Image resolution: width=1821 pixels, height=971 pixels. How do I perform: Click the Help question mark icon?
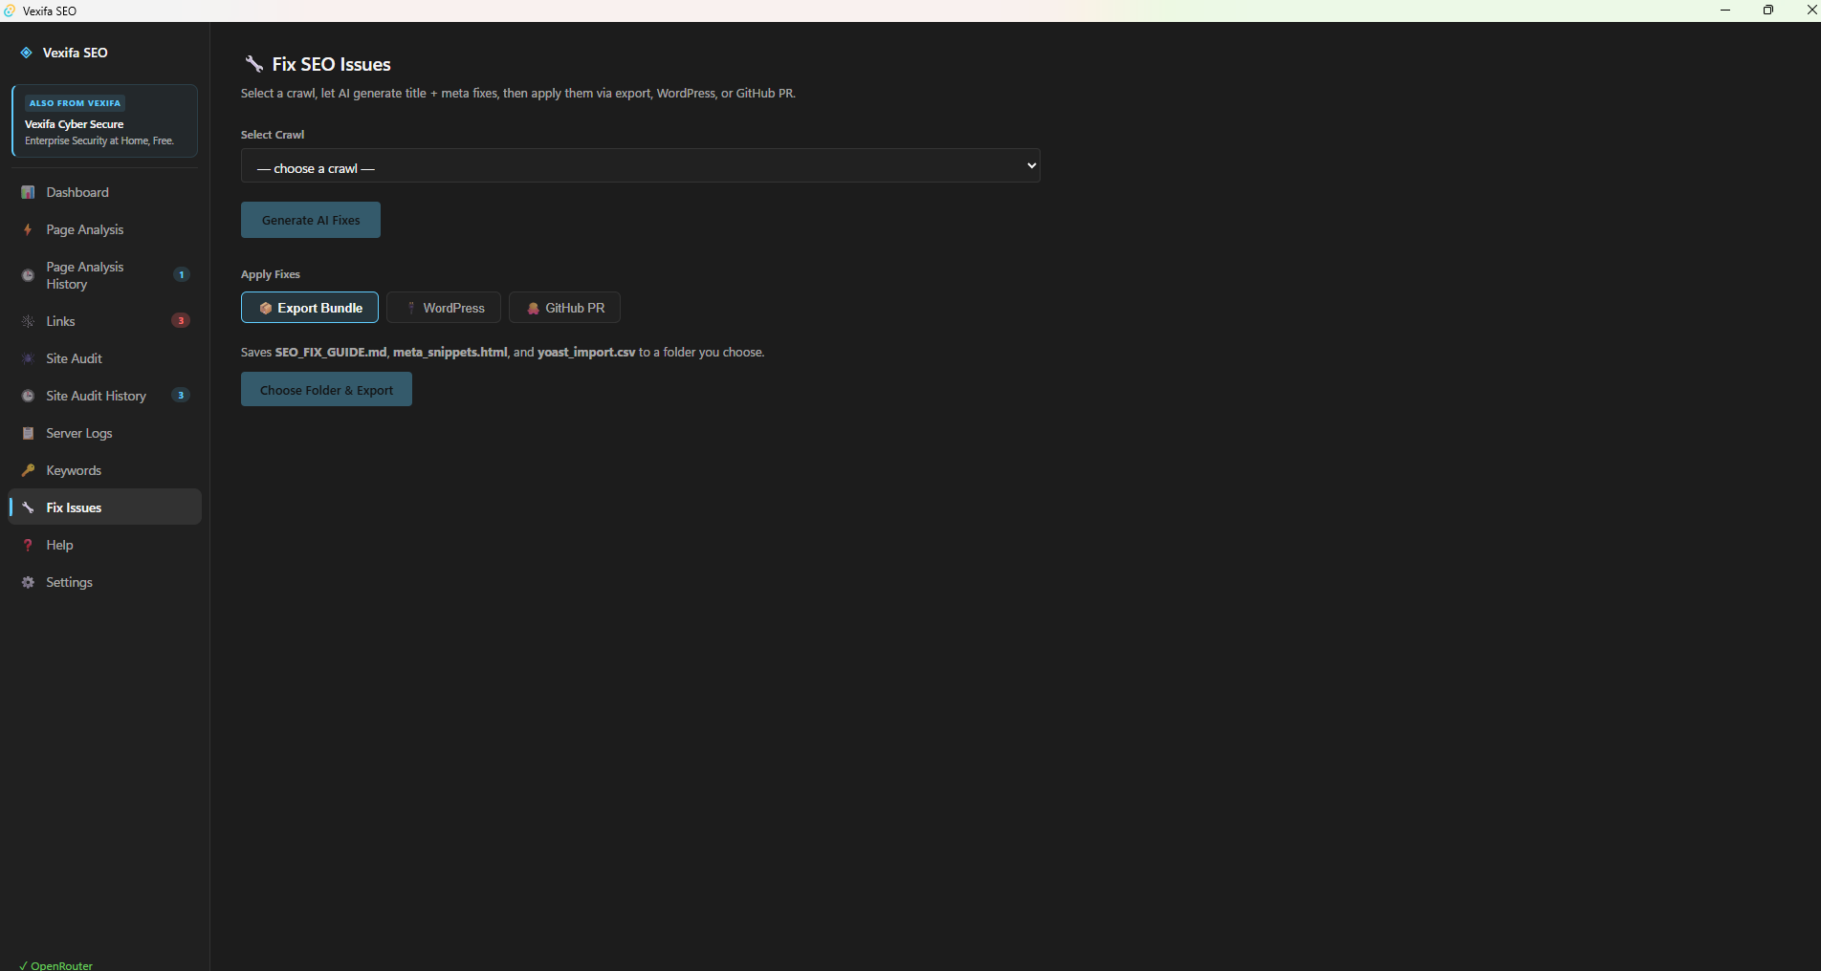pyautogui.click(x=28, y=545)
